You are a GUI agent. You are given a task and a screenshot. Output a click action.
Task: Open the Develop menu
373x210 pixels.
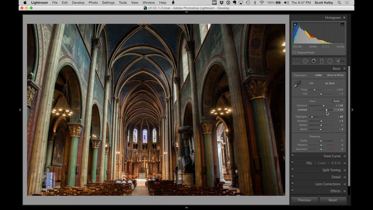pos(78,2)
